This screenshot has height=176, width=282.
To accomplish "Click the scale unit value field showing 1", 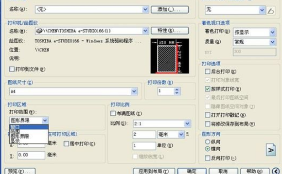I will [144, 146].
